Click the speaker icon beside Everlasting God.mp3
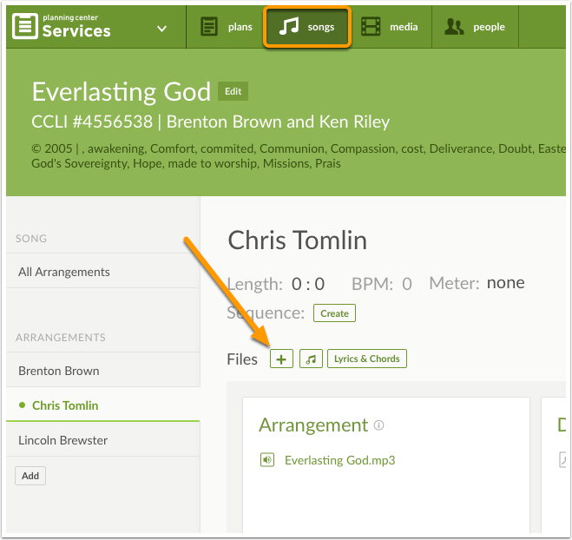Image resolution: width=572 pixels, height=540 pixels. pyautogui.click(x=267, y=460)
